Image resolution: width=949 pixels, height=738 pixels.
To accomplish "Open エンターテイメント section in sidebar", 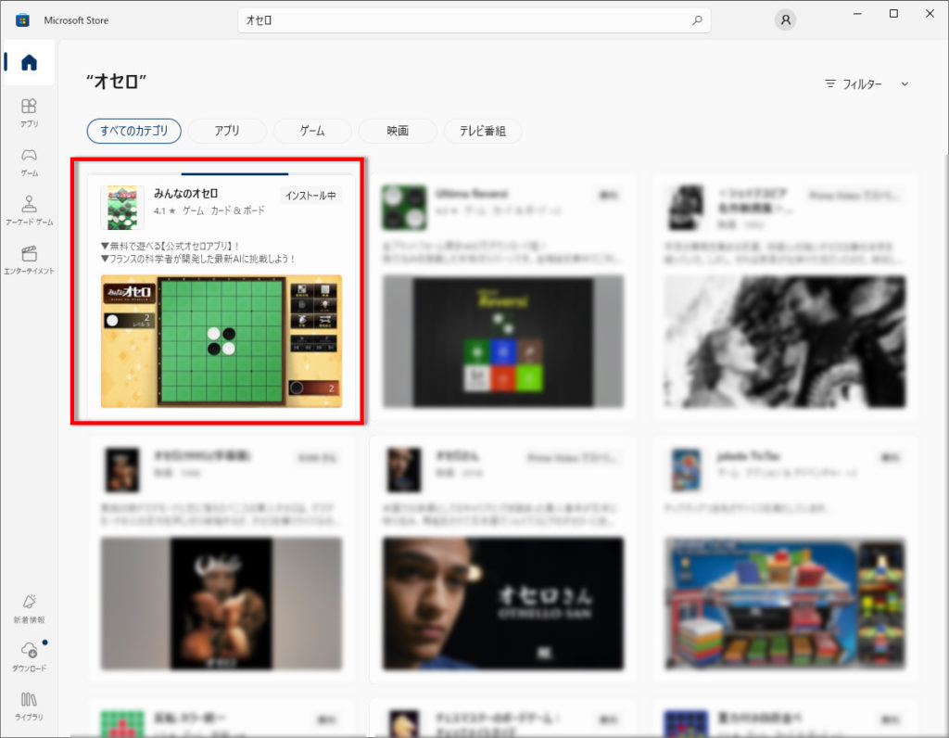I will (29, 259).
